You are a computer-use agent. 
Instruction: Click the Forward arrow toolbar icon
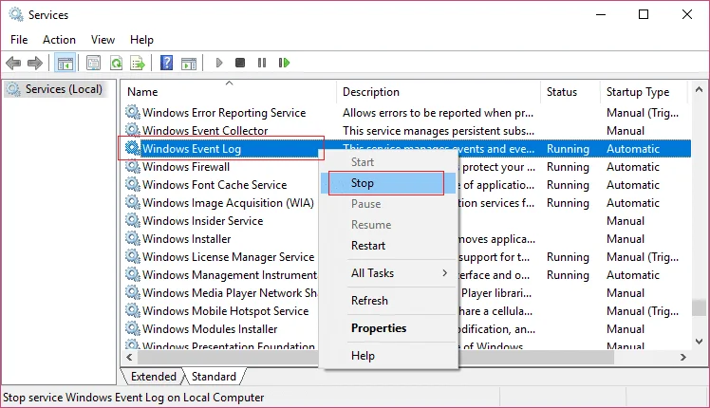[x=35, y=63]
